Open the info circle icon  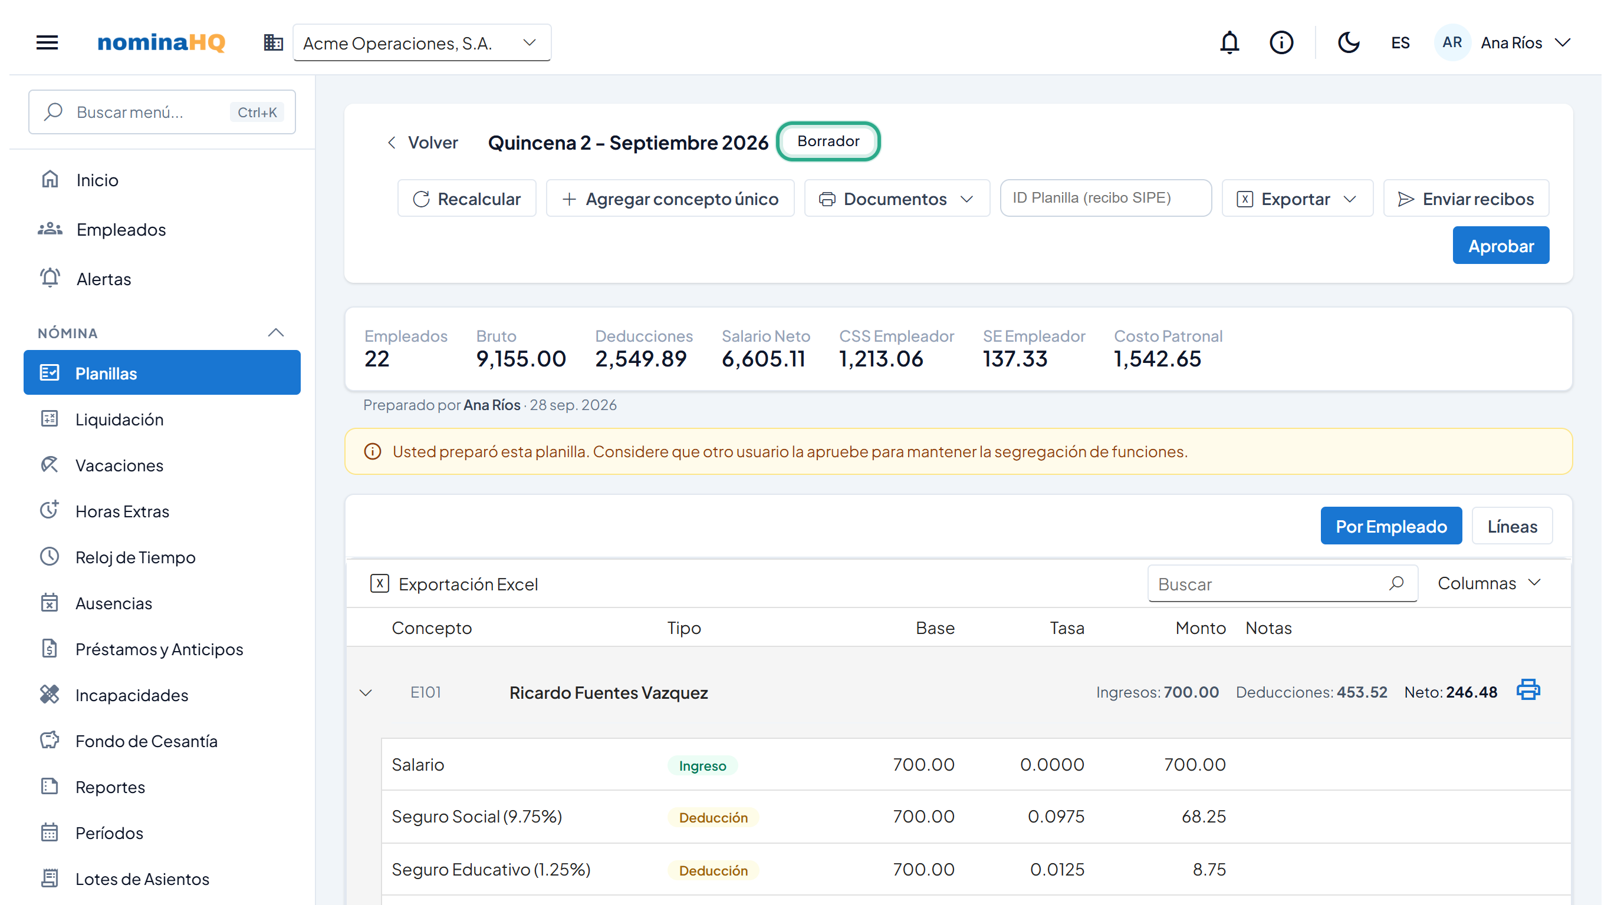(1281, 42)
